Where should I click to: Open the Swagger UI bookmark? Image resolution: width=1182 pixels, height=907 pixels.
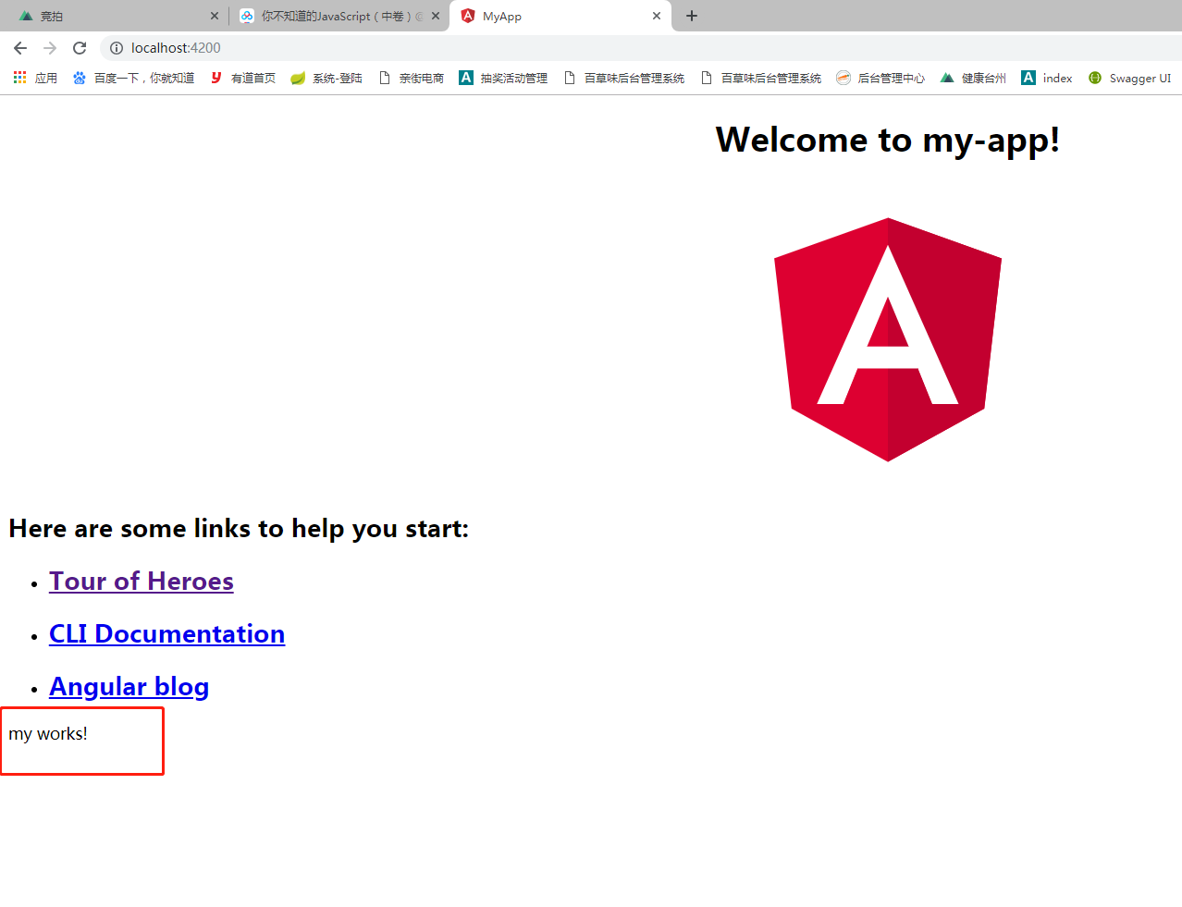tap(1129, 78)
